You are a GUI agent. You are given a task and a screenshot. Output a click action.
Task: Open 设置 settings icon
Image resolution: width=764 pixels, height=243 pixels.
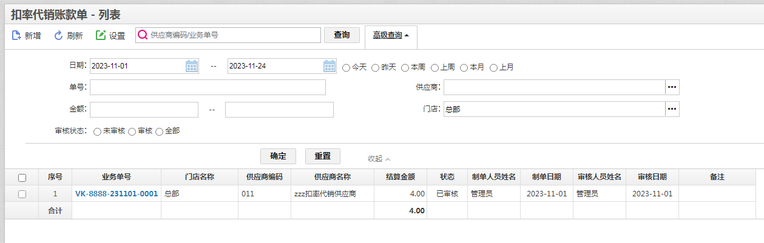coord(101,36)
